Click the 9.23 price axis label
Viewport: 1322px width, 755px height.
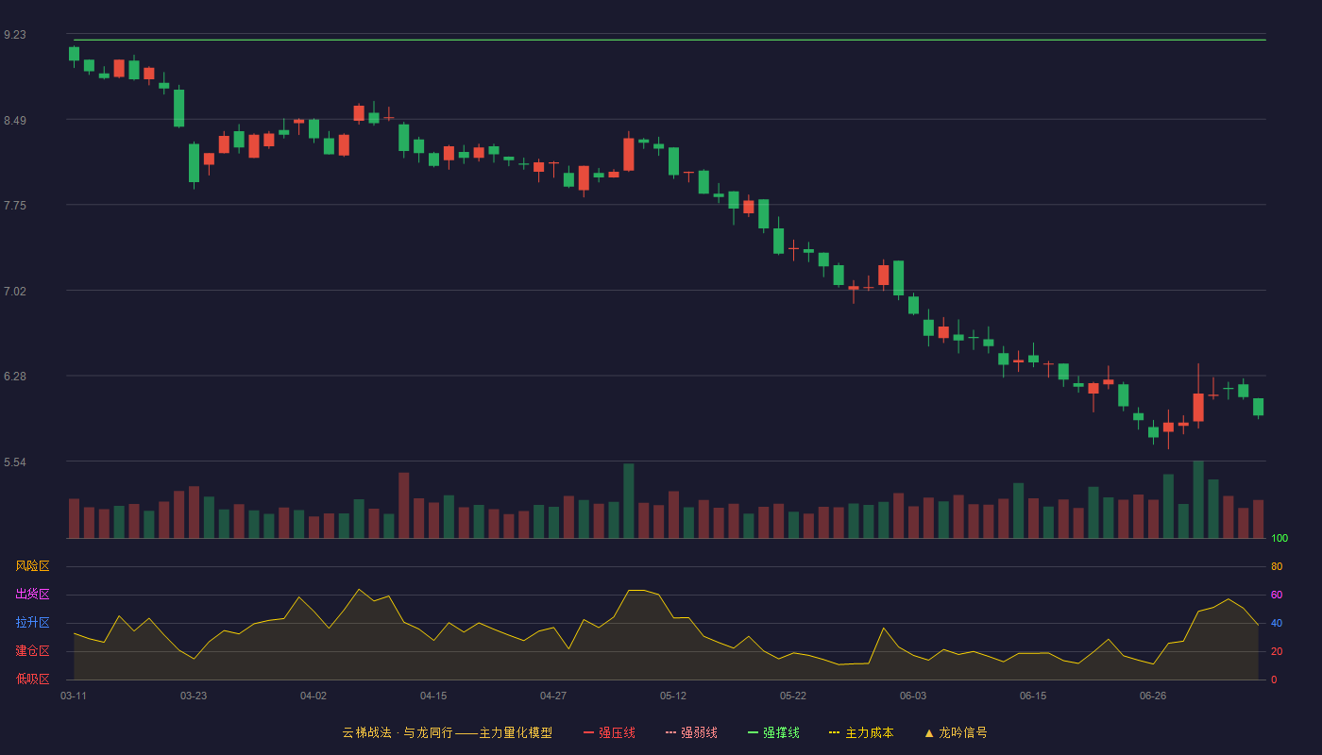(x=15, y=35)
